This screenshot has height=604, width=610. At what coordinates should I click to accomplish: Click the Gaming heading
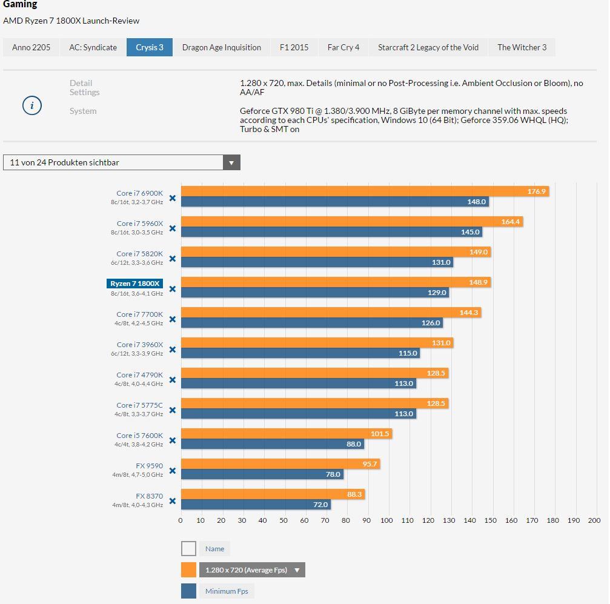[20, 4]
